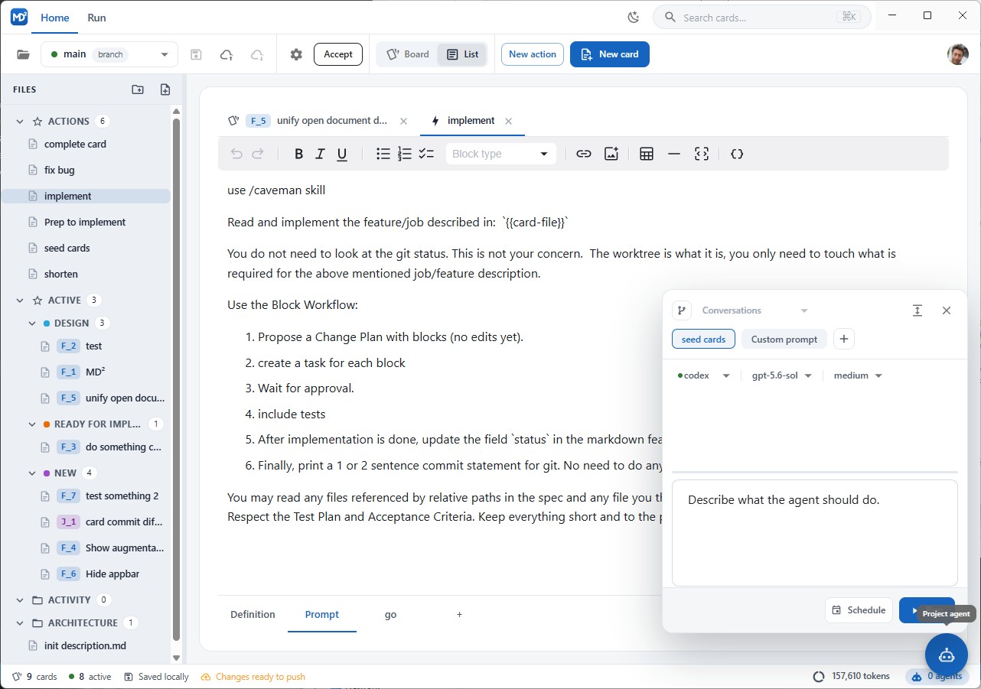Toggle italic formatting

pos(321,154)
